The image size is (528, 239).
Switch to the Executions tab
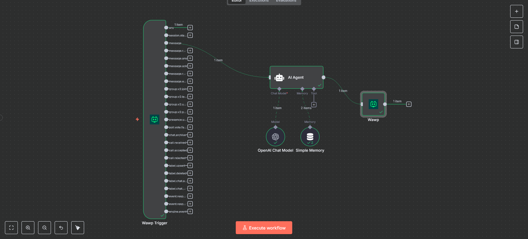[x=259, y=1]
